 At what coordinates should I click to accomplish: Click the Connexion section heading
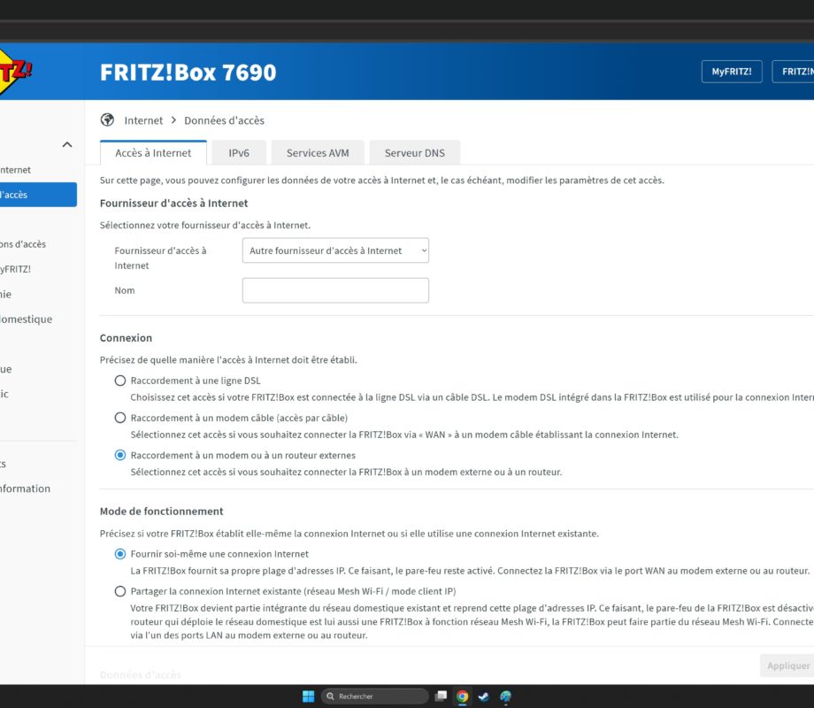click(127, 338)
